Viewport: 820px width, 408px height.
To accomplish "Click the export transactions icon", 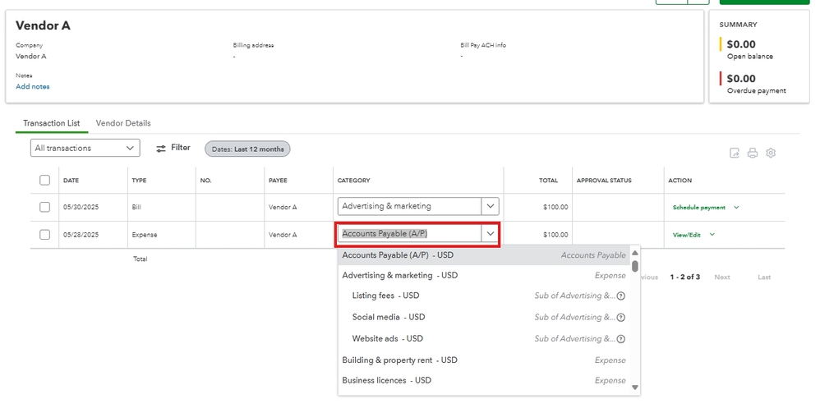I will click(x=735, y=153).
